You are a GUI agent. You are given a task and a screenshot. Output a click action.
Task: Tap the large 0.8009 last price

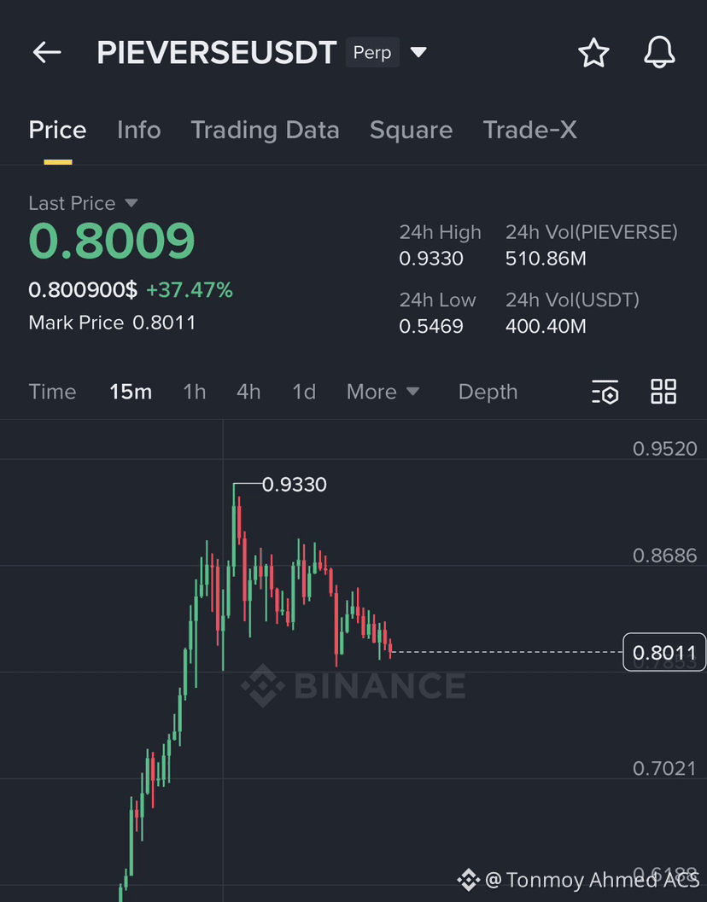click(x=112, y=241)
